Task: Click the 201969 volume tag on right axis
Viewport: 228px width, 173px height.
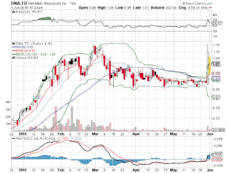Action: pyautogui.click(x=218, y=129)
